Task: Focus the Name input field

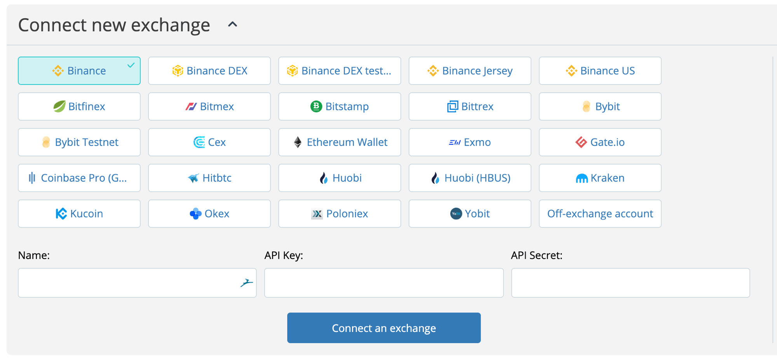Action: (137, 283)
